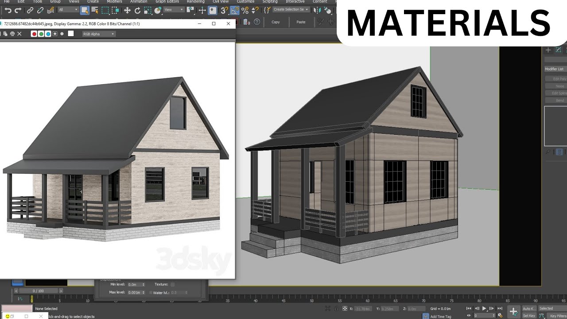567x319 pixels.
Task: Open the Select by Name dialog
Action: point(94,10)
